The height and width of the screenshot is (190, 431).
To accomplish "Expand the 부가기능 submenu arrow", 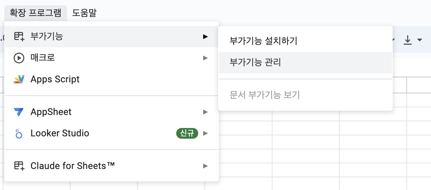I will pyautogui.click(x=206, y=36).
